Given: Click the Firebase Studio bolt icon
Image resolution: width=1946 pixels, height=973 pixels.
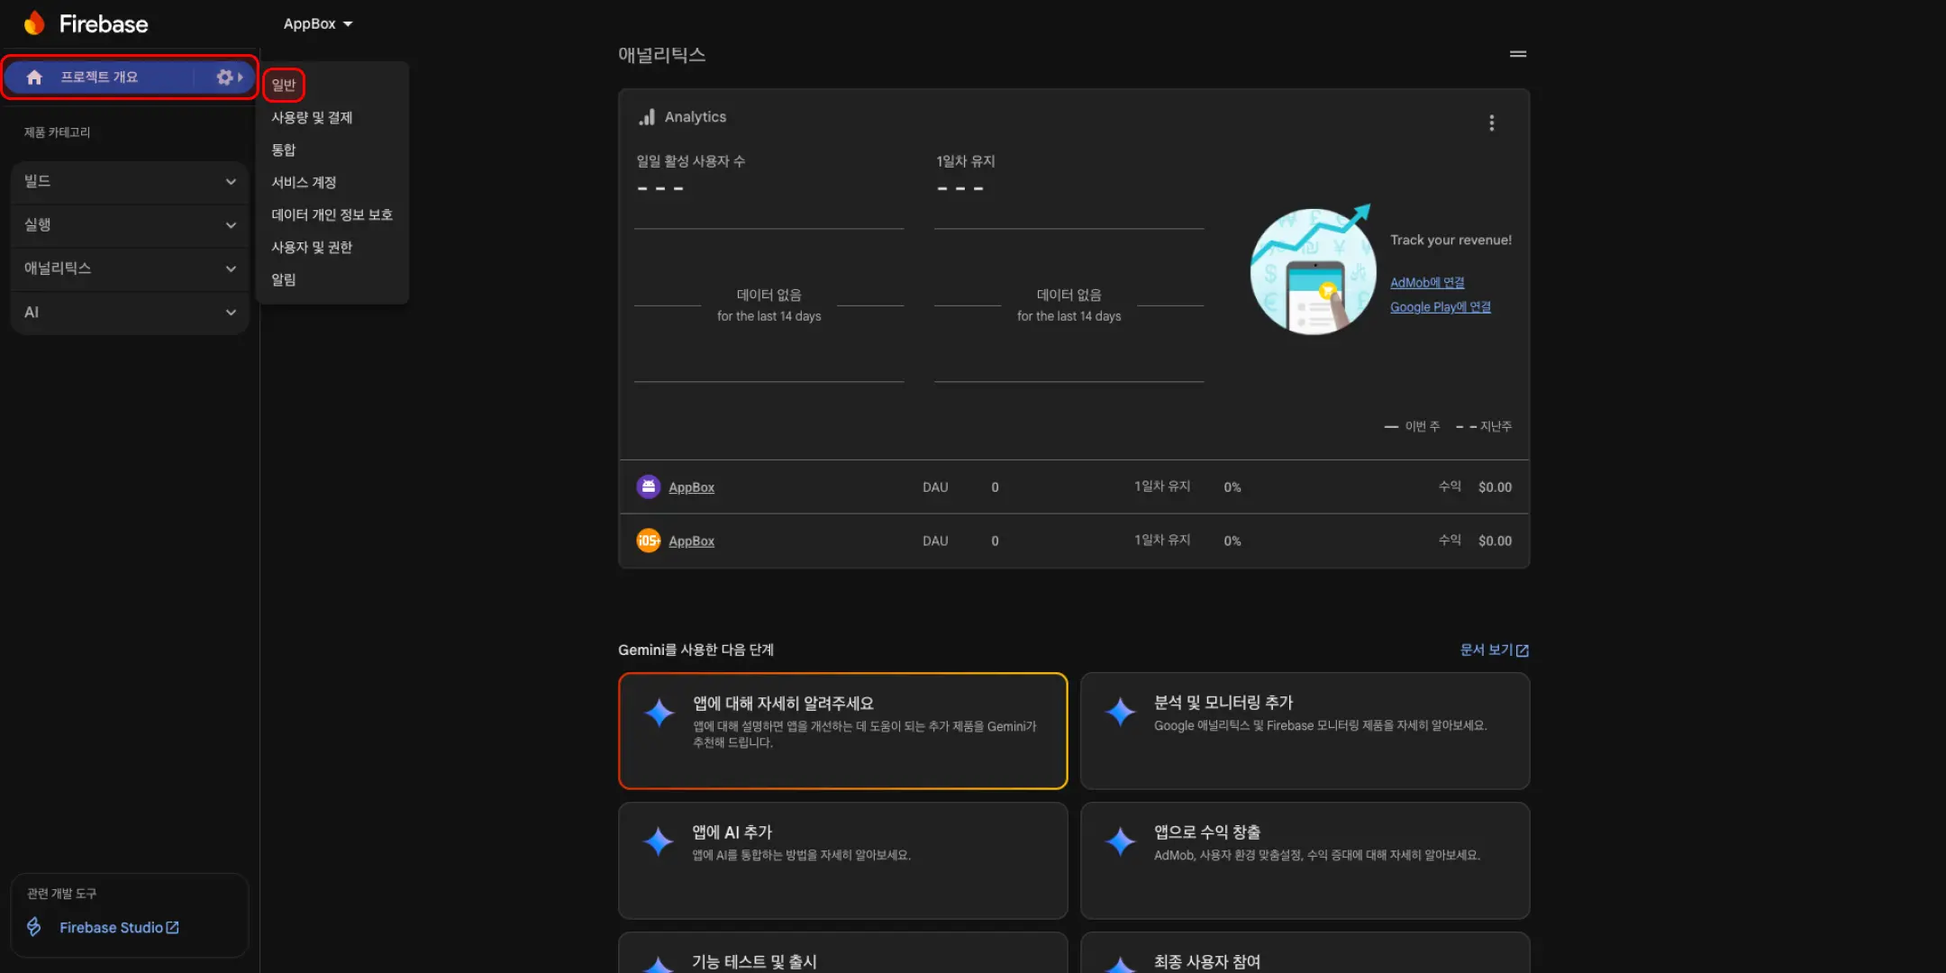Looking at the screenshot, I should [34, 927].
